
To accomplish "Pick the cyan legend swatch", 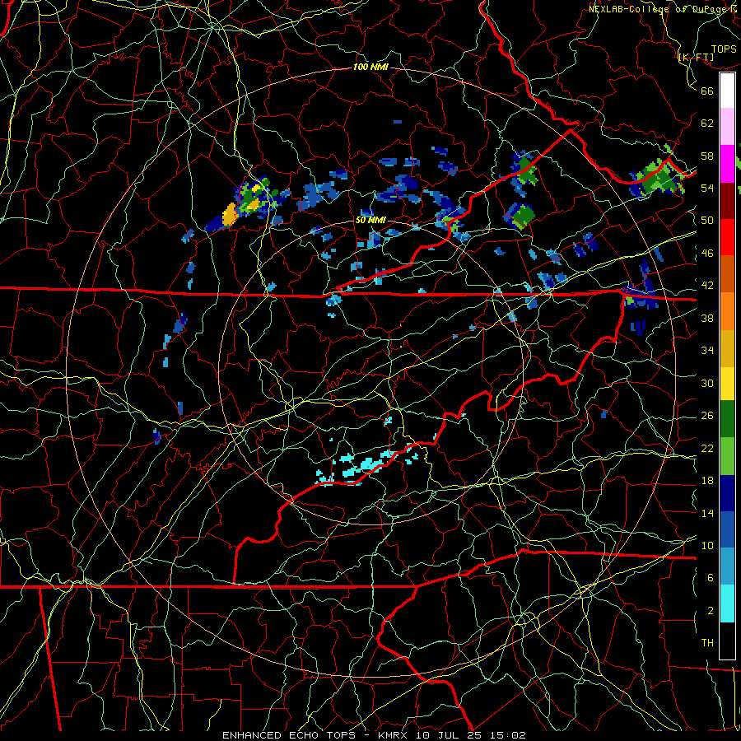I will click(727, 604).
